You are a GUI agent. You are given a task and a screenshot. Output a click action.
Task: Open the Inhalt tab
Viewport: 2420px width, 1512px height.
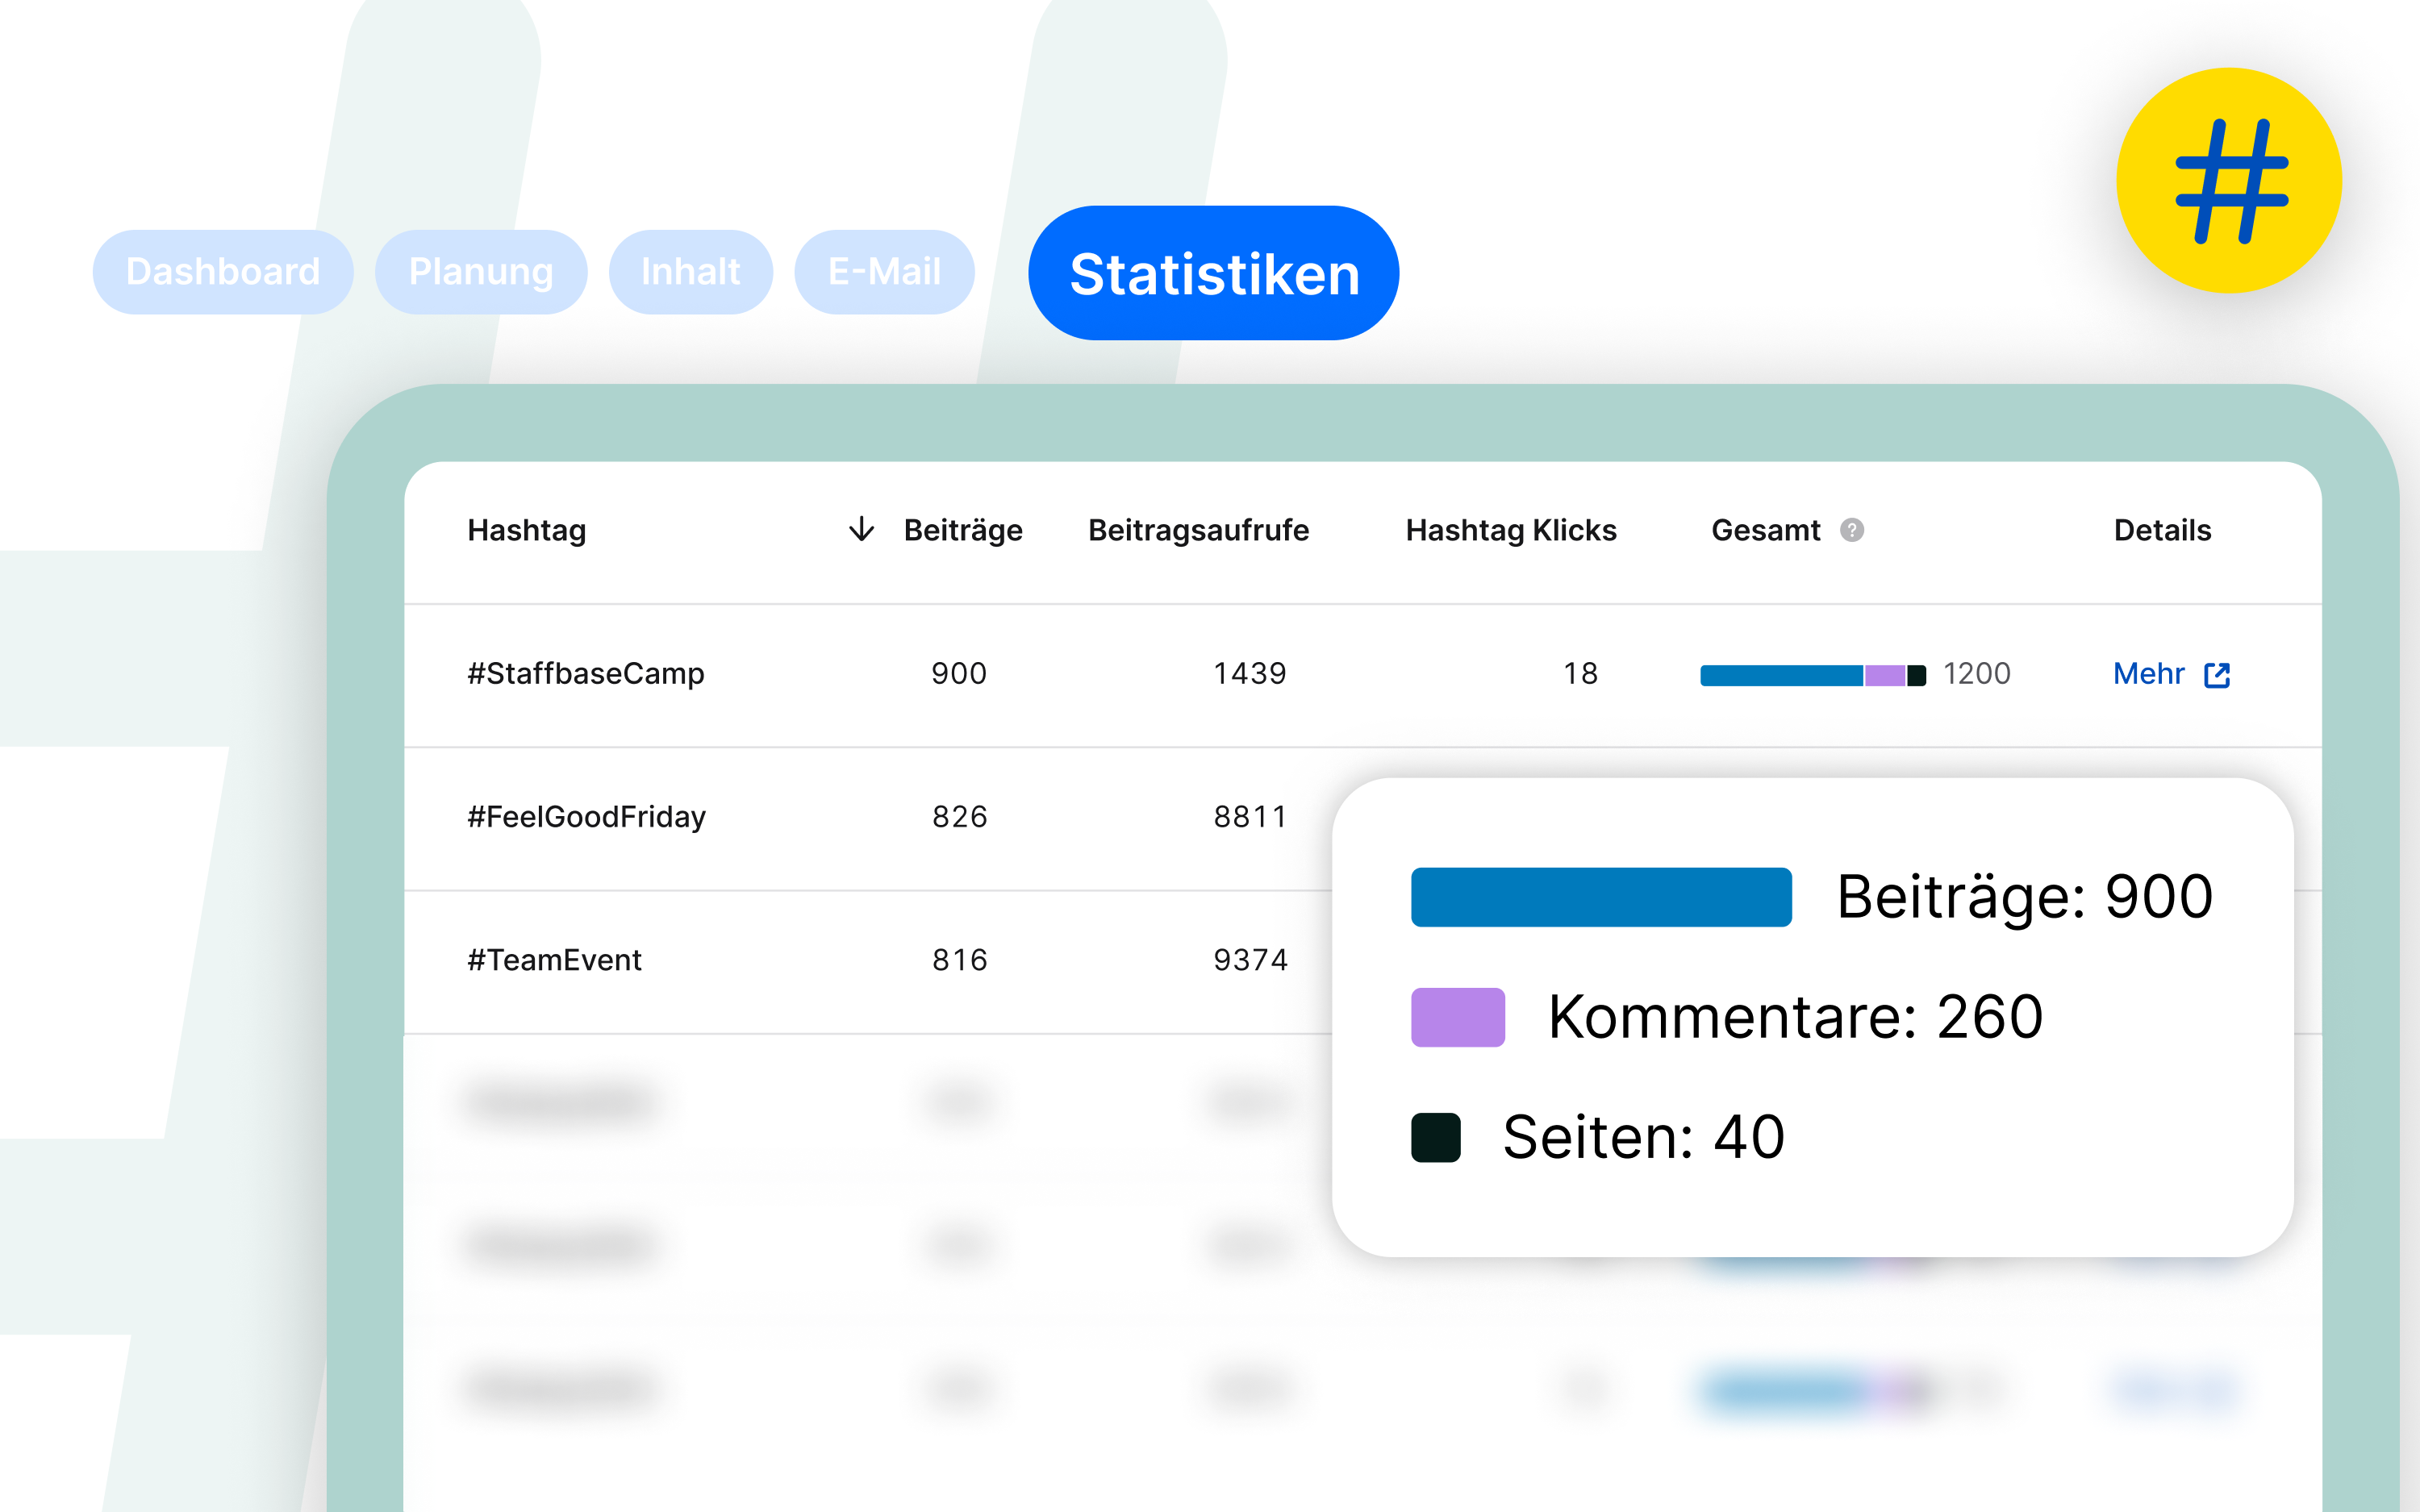pyautogui.click(x=691, y=272)
